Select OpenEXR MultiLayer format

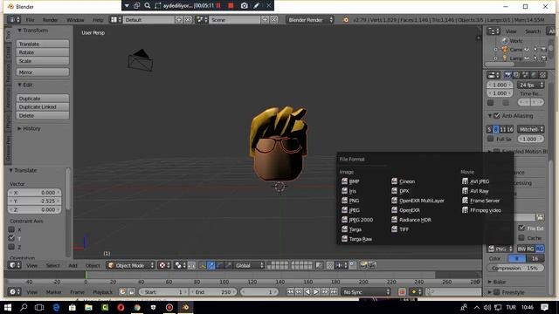[x=418, y=201]
